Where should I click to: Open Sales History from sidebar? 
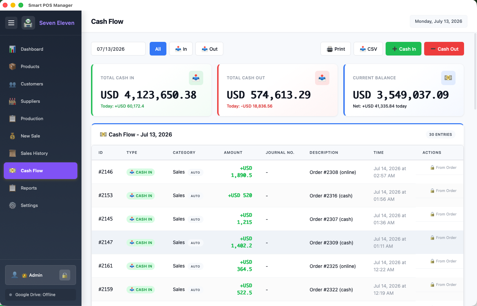tap(41, 153)
